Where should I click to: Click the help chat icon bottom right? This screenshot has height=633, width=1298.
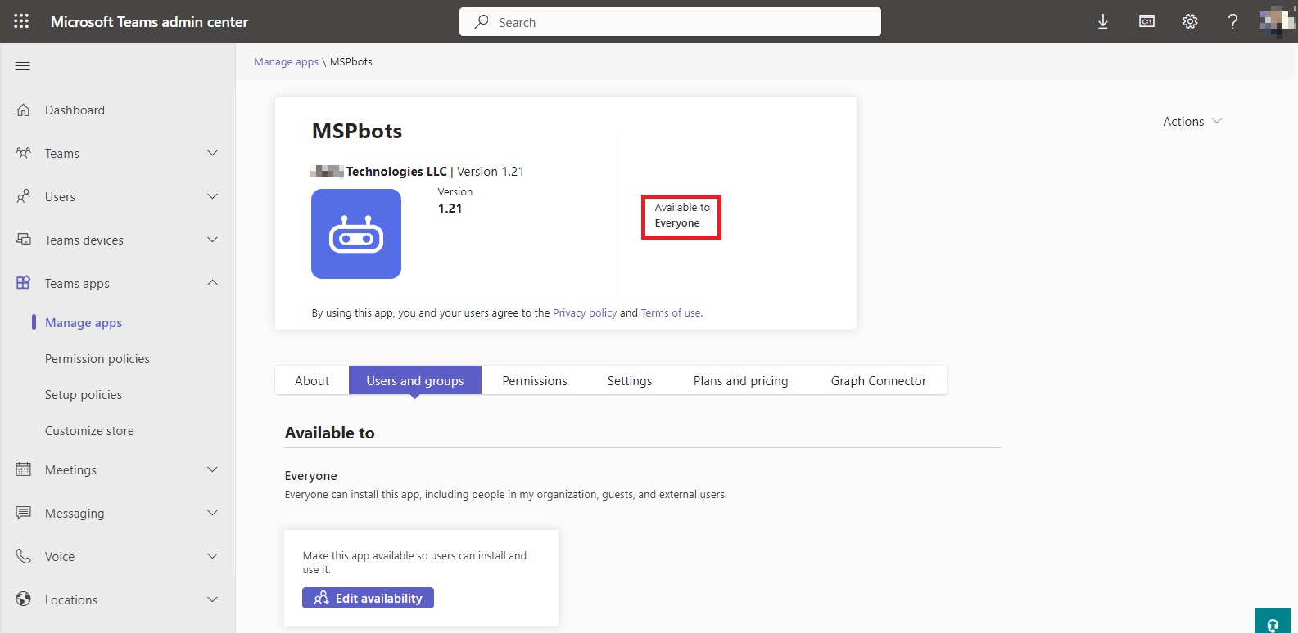pos(1273,623)
